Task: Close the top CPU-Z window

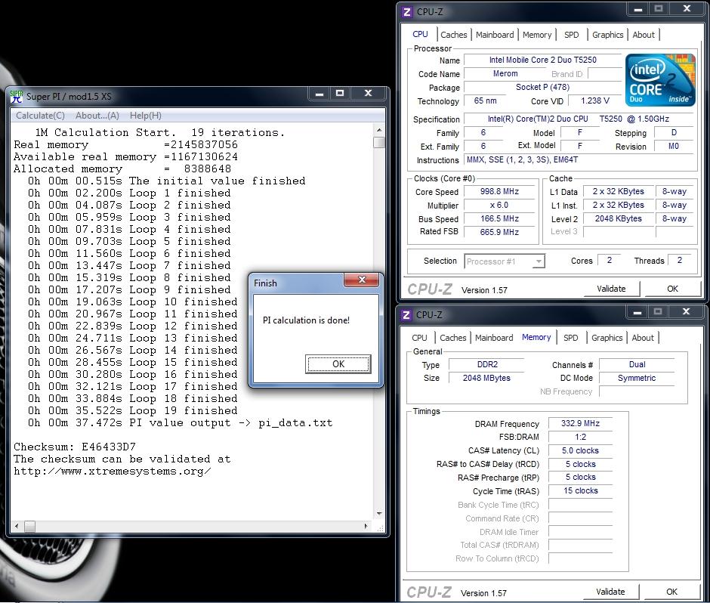Action: point(687,9)
